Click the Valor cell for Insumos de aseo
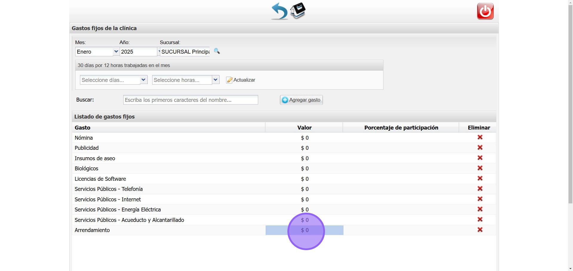The width and height of the screenshot is (573, 271). 304,158
